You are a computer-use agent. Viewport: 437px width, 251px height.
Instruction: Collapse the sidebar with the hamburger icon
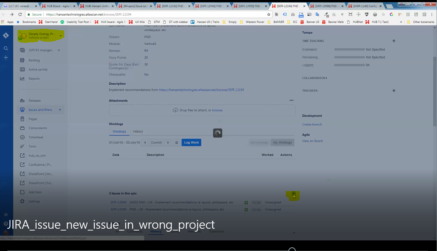coord(6,214)
